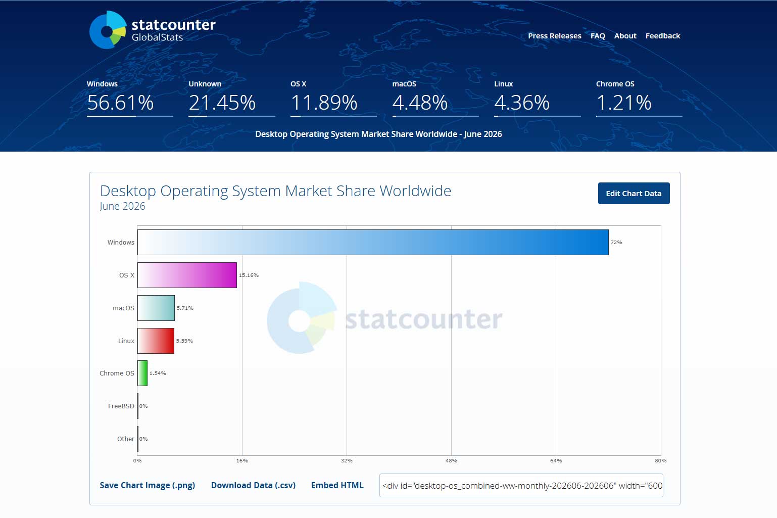The height and width of the screenshot is (518, 777).
Task: Click the green Chrome OS bar
Action: (x=142, y=373)
